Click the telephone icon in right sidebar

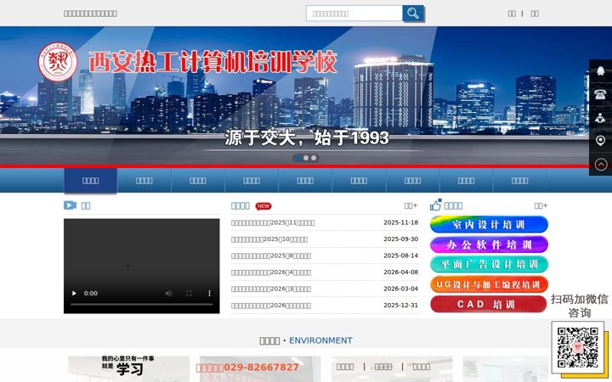point(600,94)
